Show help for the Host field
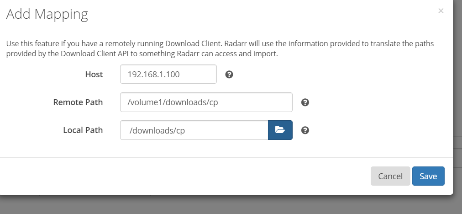 [x=229, y=75]
